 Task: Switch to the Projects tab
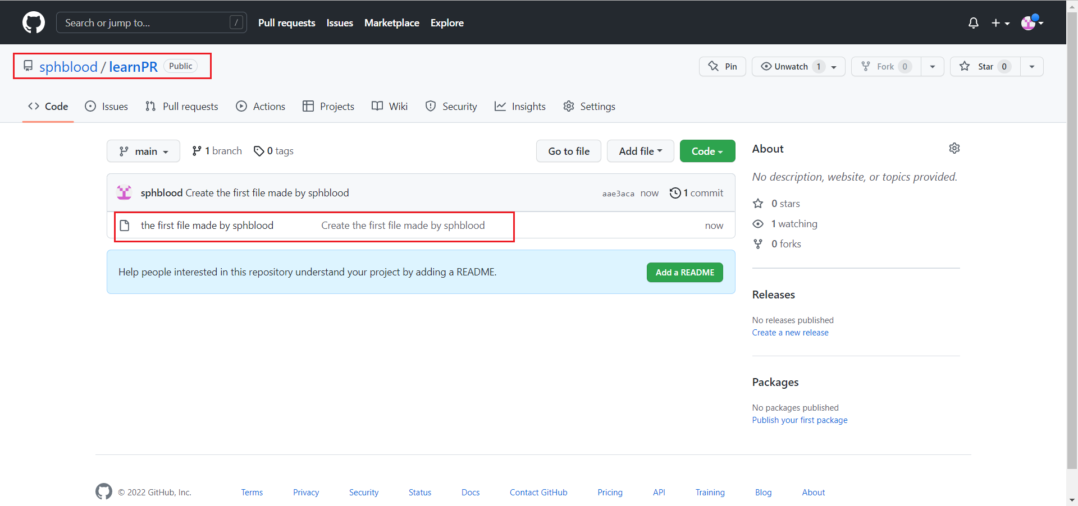click(x=328, y=106)
